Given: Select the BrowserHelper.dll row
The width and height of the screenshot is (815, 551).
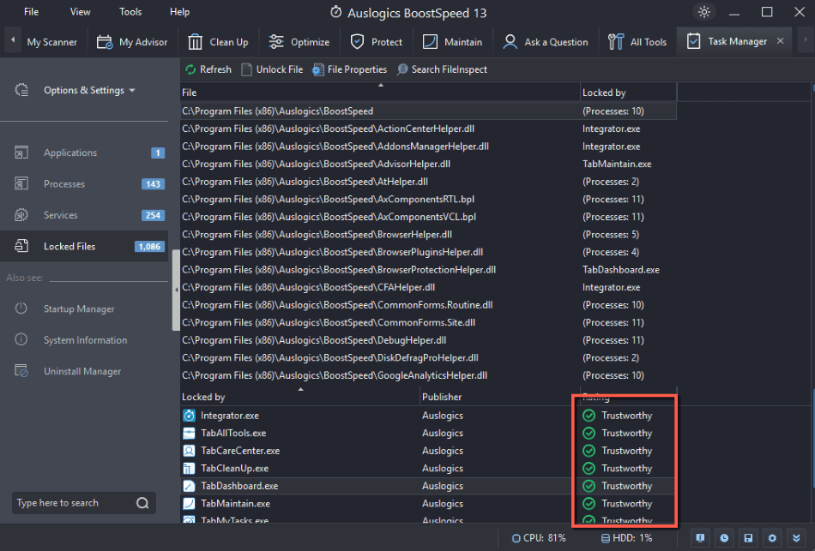Looking at the screenshot, I should tap(428, 235).
